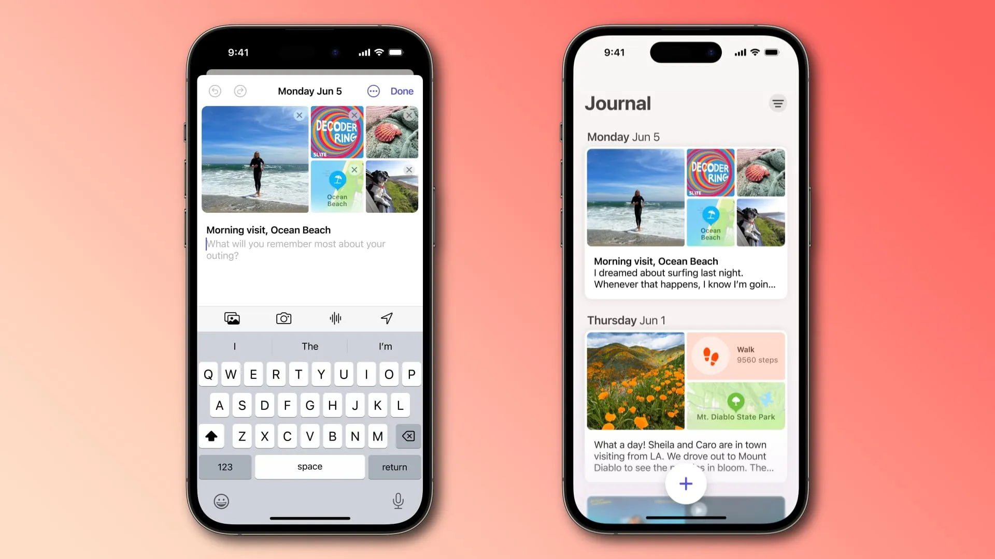The height and width of the screenshot is (559, 995).
Task: Select the space bar on keyboard
Action: [309, 467]
